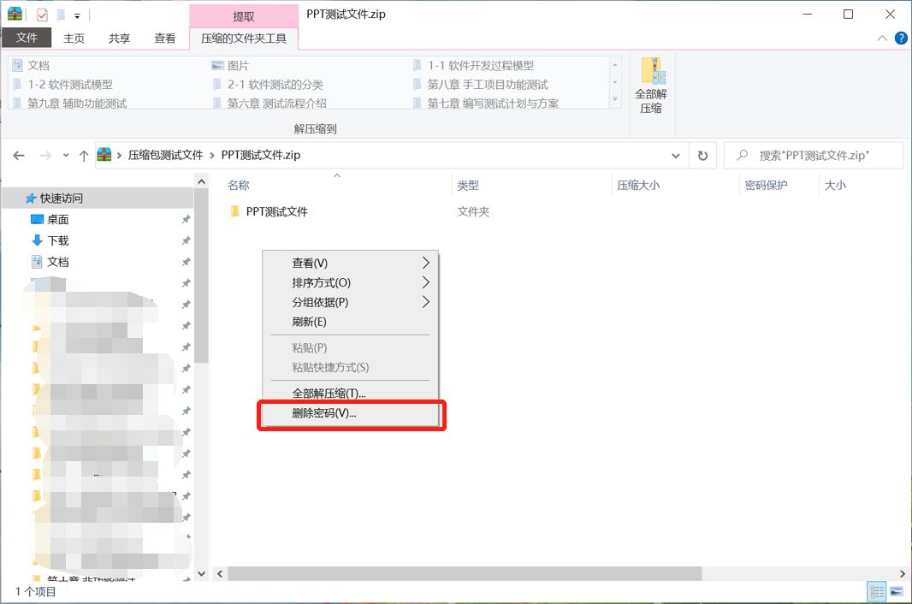The height and width of the screenshot is (604, 912).
Task: Click the search magnifier icon
Action: (742, 156)
